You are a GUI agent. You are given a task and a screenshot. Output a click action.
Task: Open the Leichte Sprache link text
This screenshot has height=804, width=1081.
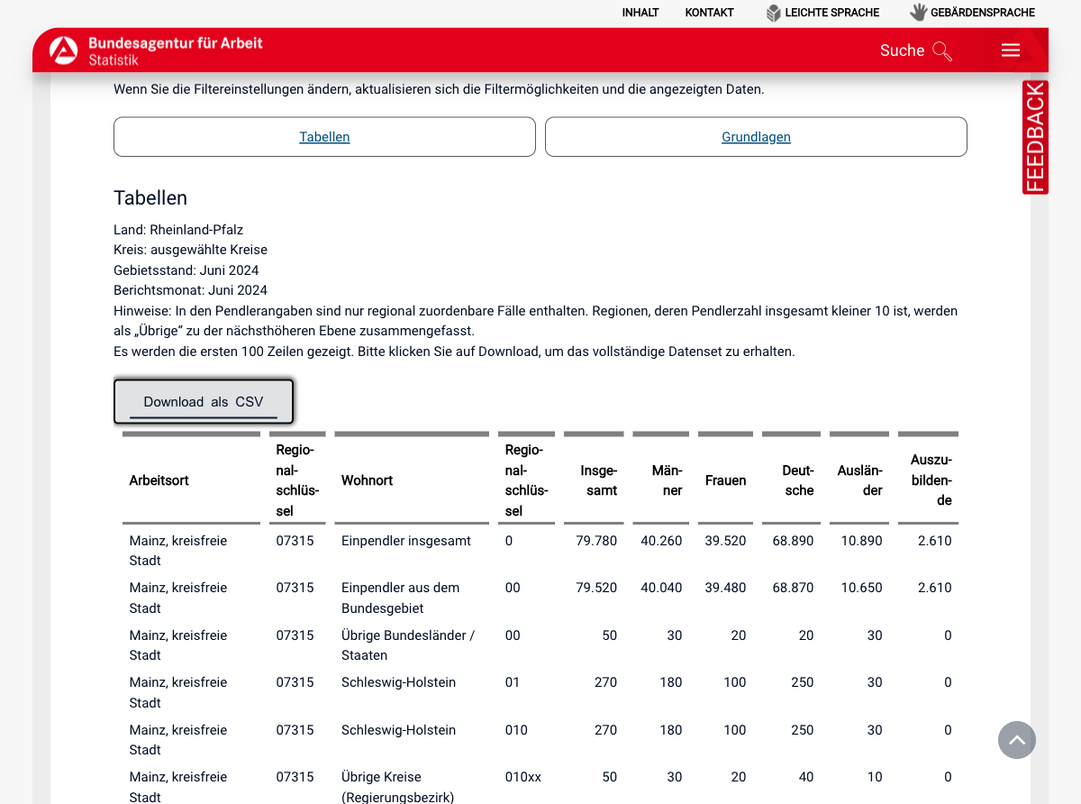coord(831,13)
